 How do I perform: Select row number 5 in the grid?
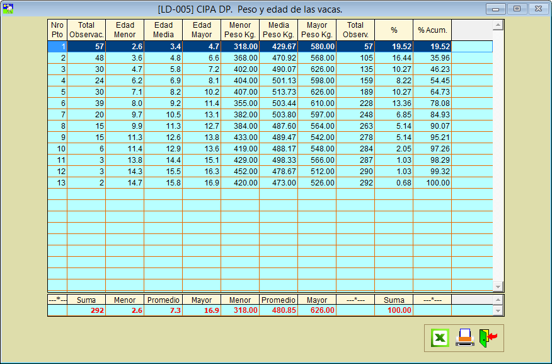57,92
